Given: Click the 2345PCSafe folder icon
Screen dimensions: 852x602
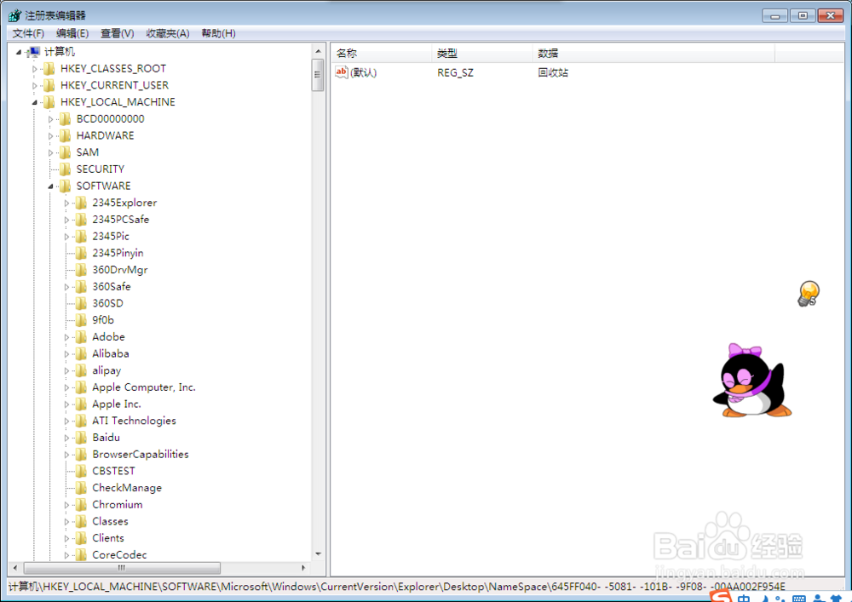Looking at the screenshot, I should (x=81, y=220).
